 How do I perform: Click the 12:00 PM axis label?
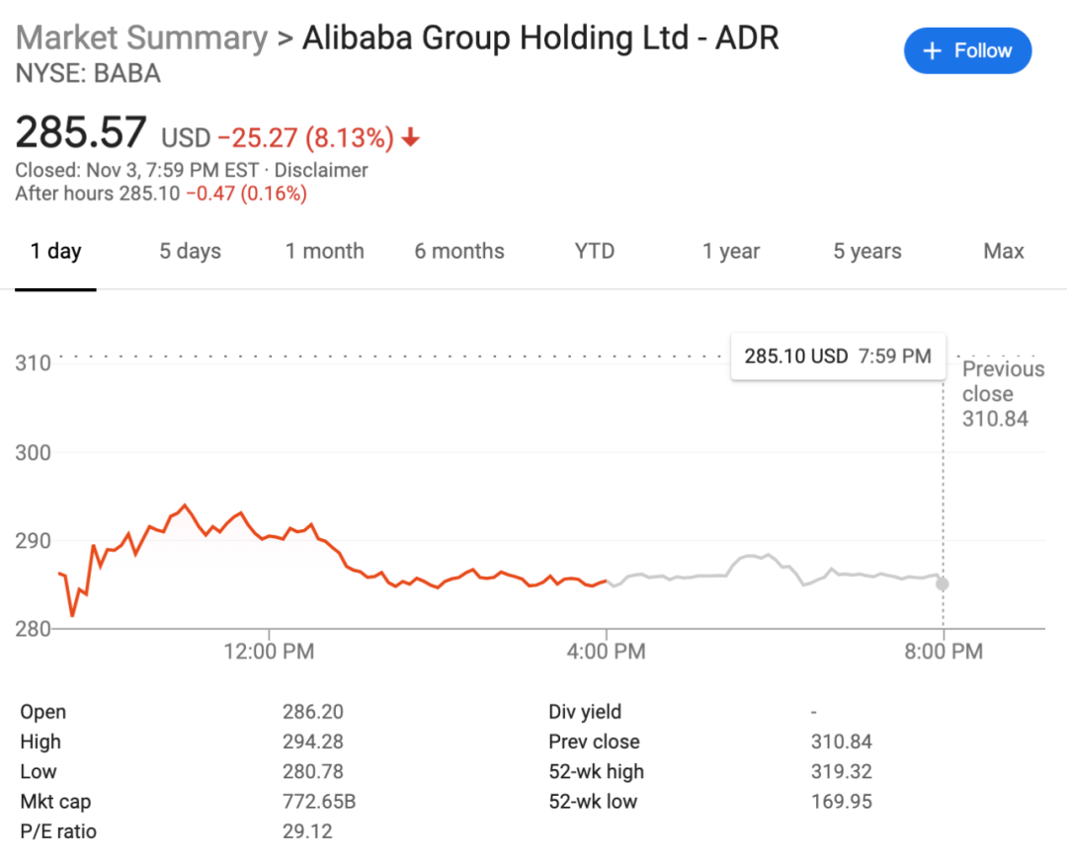269,652
